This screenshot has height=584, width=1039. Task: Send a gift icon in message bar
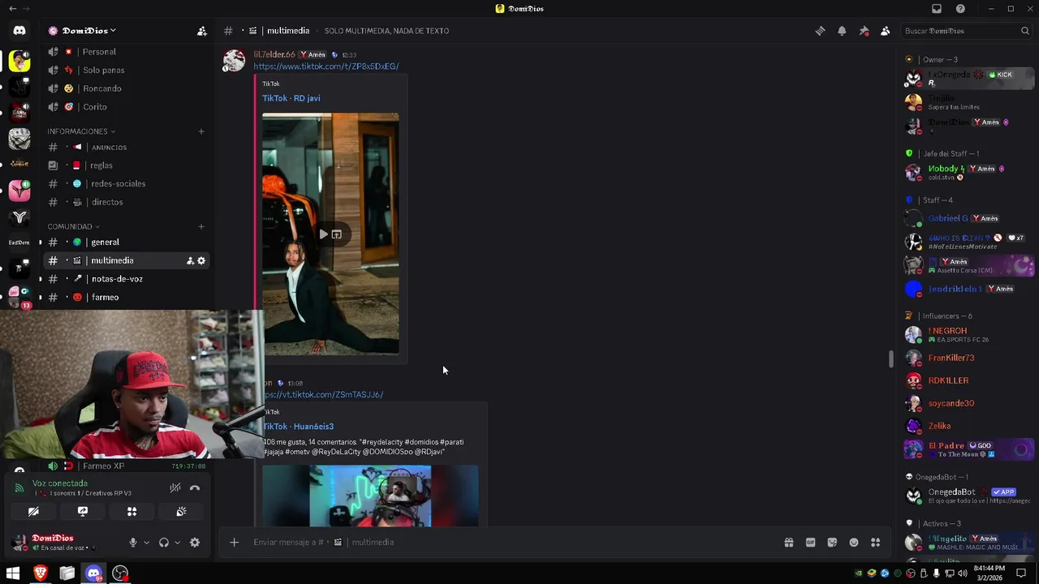pos(788,543)
